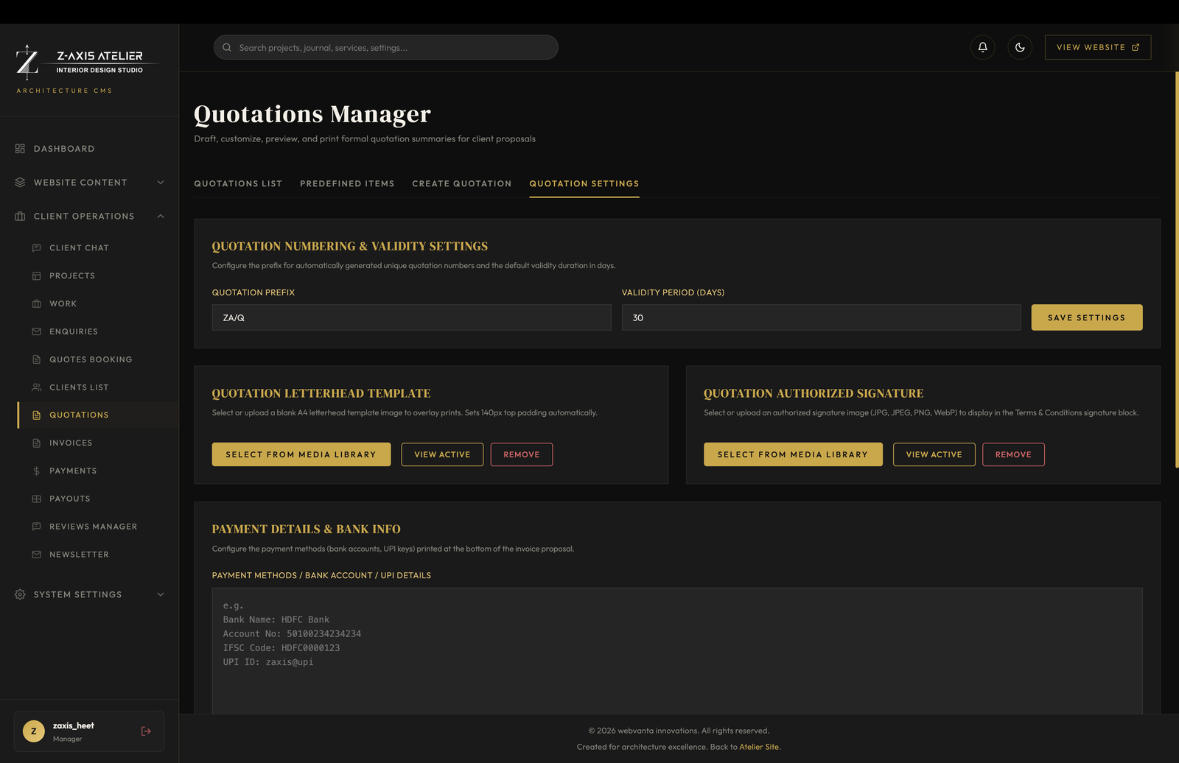This screenshot has height=763, width=1179.
Task: Click the Payouts table icon
Action: (37, 499)
